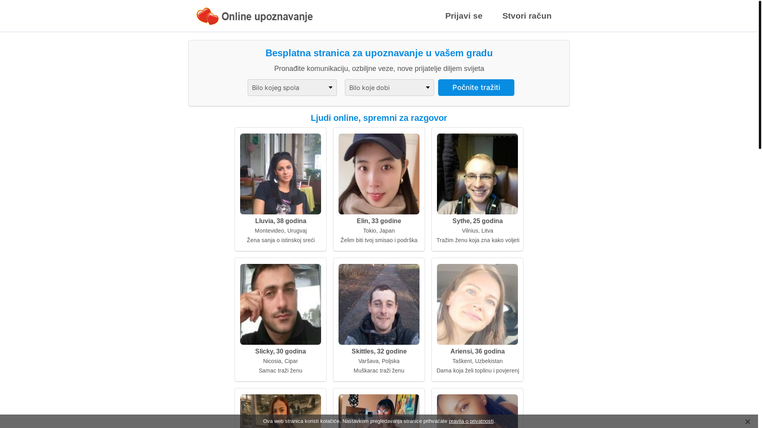Click the heading 'Ljudi online, spremni za razgovor'
Screen dimensions: 762x428
coord(379,118)
